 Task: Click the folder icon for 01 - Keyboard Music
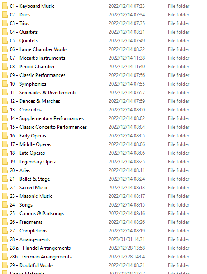[x=5, y=6]
